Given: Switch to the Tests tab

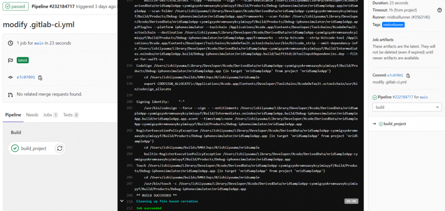Looking at the screenshot, I should tap(68, 115).
